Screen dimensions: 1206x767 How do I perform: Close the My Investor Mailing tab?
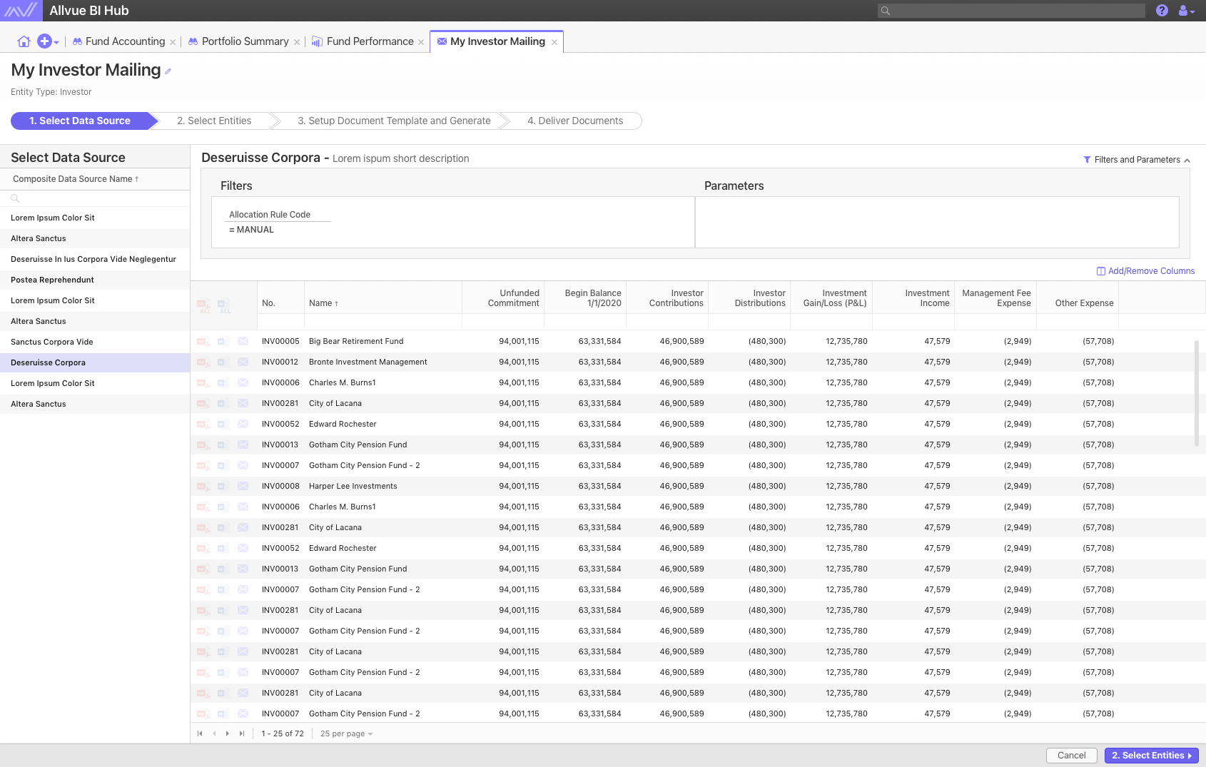tap(554, 42)
